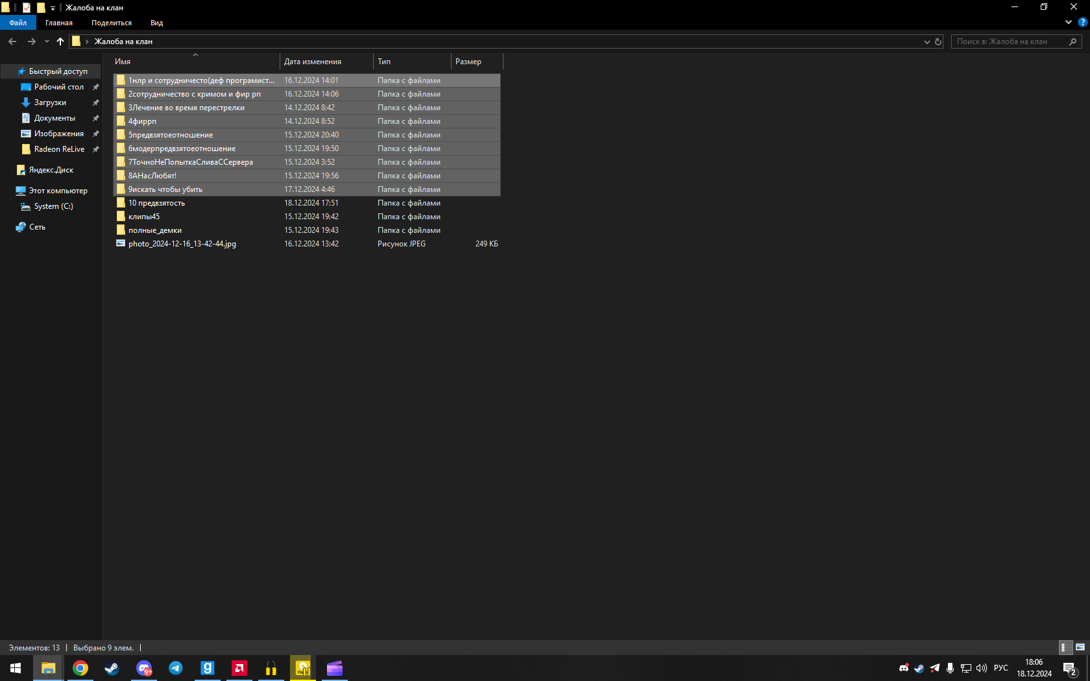Click the search box for Жалоба на клан
This screenshot has width=1090, height=681.
coord(1009,42)
